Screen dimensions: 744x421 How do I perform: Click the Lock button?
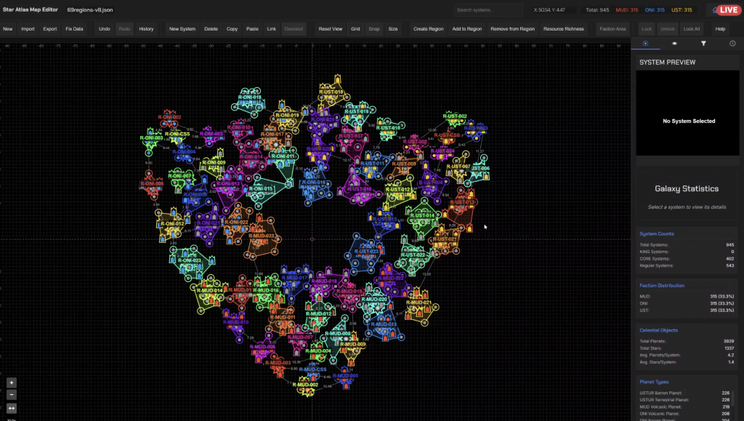pos(647,29)
